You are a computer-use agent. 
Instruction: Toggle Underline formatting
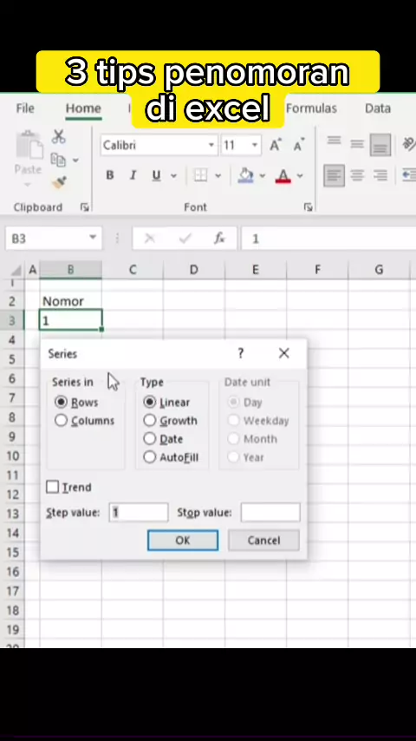[x=156, y=175]
